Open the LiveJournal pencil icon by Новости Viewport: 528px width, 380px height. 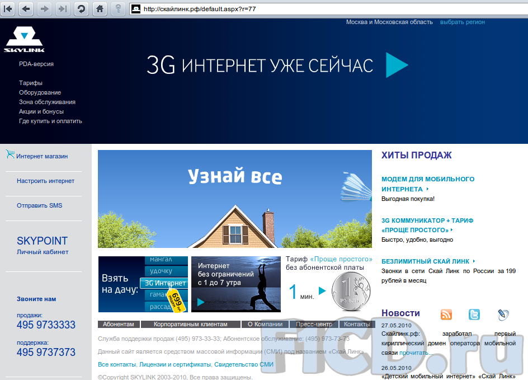click(x=503, y=315)
